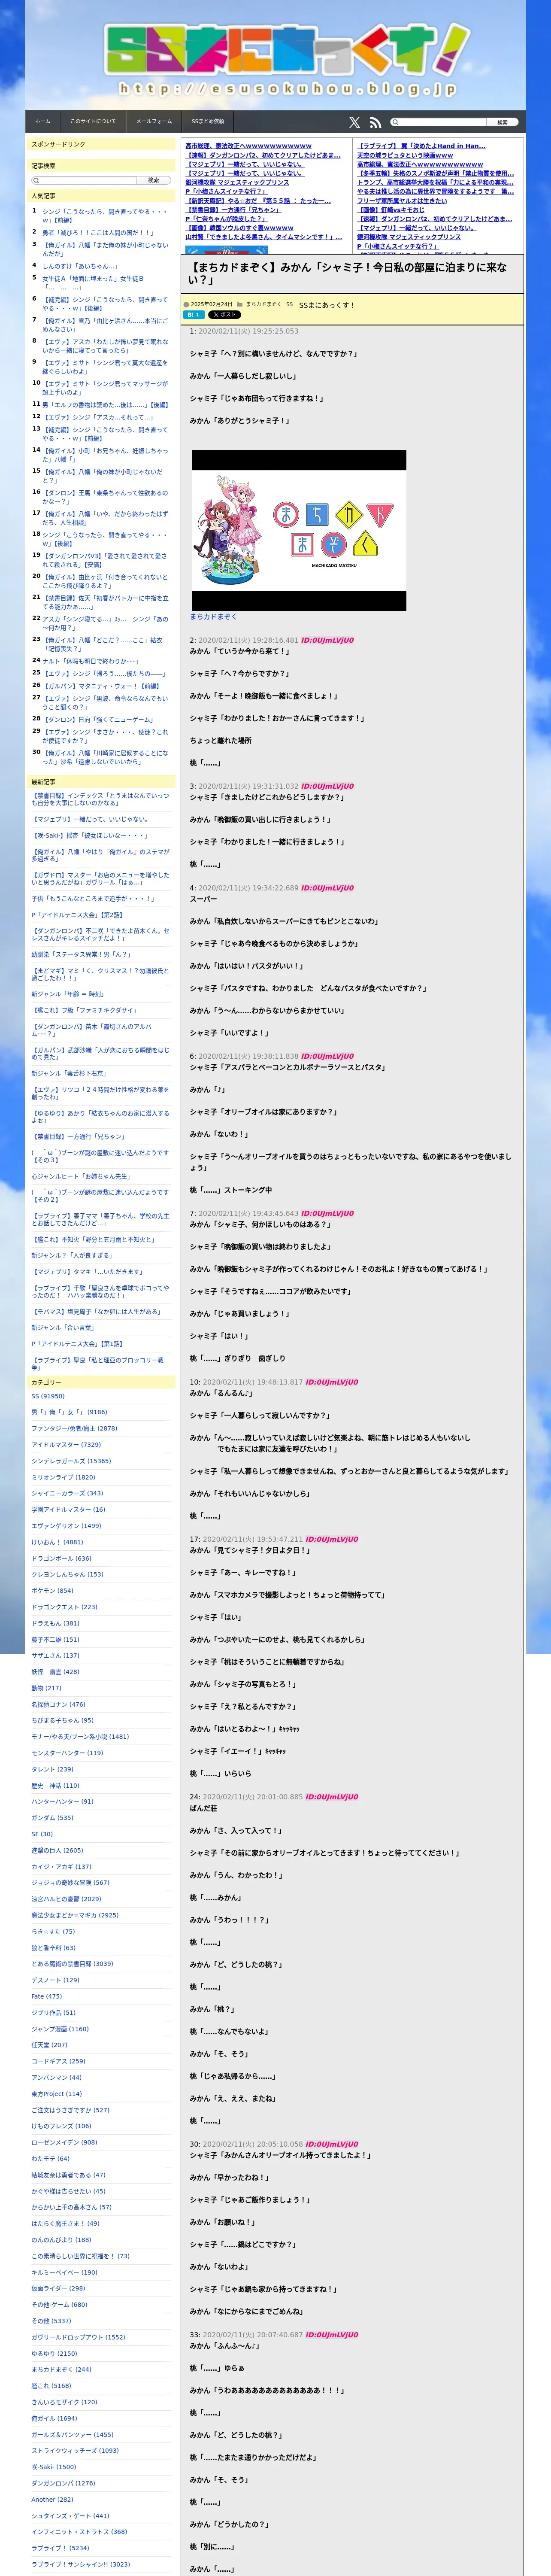
Task: Open article category link まちカドまぞく SS
Action: coord(269,304)
